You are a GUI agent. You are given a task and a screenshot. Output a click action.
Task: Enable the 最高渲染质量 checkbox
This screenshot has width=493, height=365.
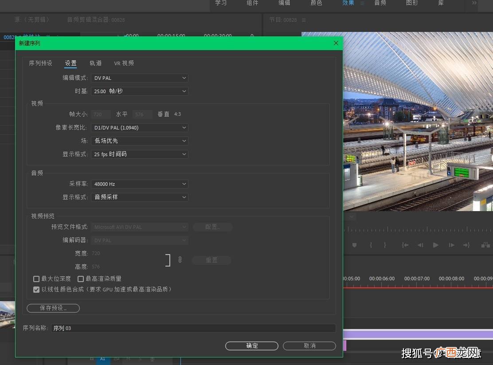(81, 279)
